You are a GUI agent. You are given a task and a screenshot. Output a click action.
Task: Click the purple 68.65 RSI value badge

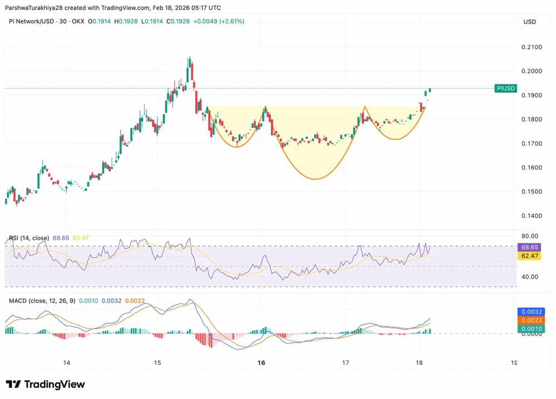click(528, 247)
